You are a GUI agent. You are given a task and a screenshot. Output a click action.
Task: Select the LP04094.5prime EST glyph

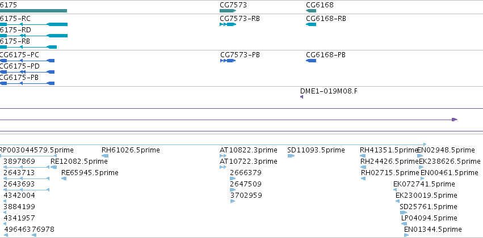pos(404,223)
